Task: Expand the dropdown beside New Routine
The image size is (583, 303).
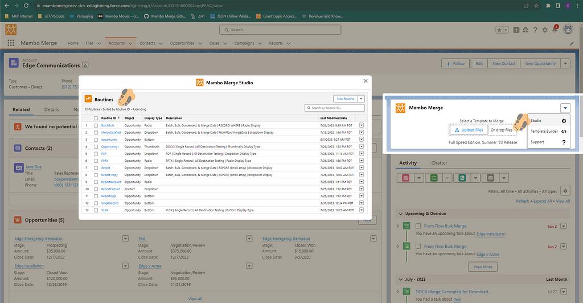Action: point(361,99)
